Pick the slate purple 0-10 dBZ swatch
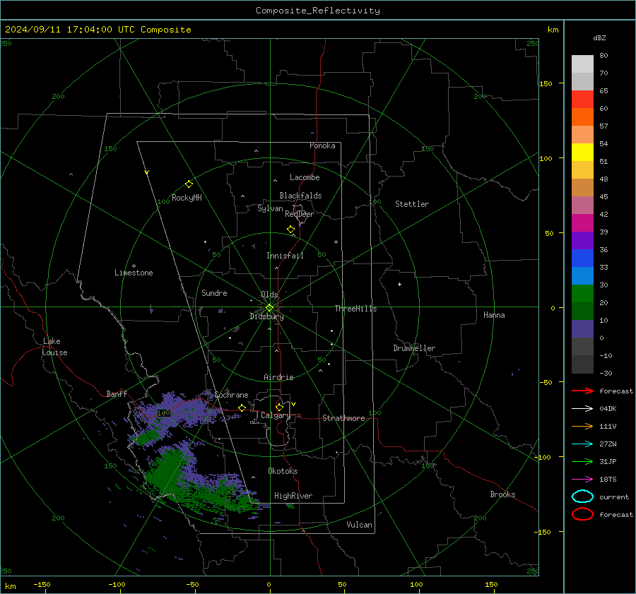 [582, 328]
